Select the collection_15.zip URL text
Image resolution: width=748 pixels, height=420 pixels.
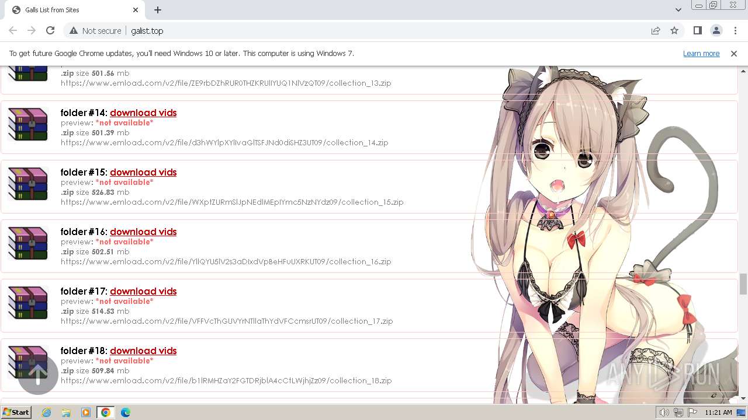point(232,202)
